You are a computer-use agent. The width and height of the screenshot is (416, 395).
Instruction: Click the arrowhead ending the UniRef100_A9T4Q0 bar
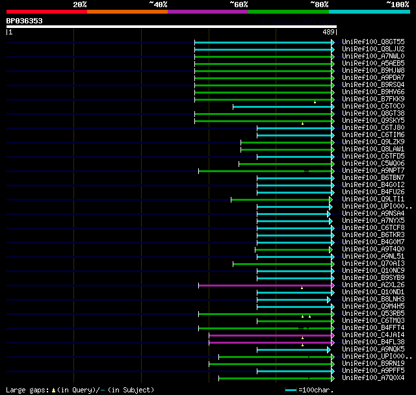pos(331,249)
